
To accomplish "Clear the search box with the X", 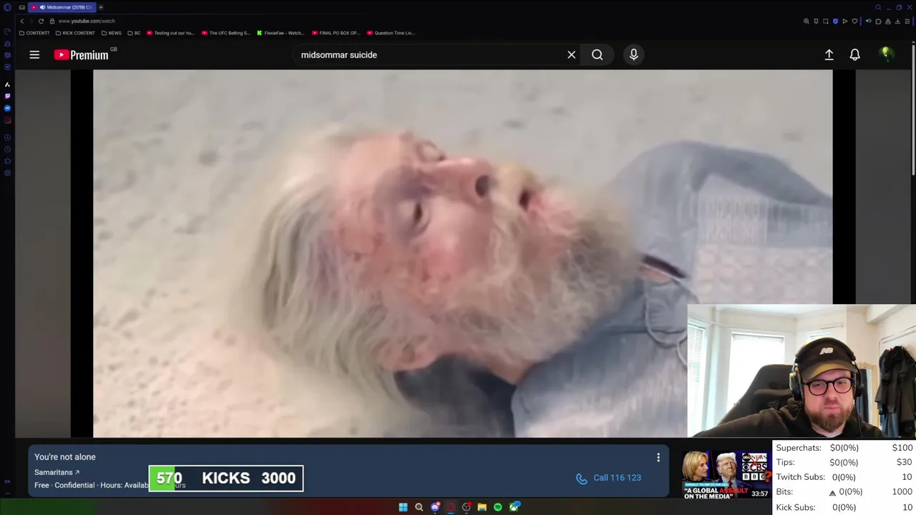I will (571, 54).
